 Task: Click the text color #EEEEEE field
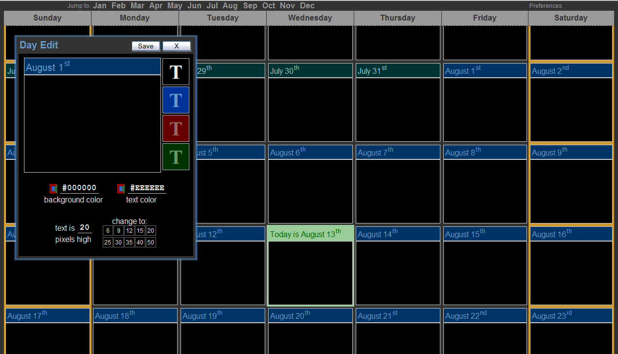pos(147,188)
